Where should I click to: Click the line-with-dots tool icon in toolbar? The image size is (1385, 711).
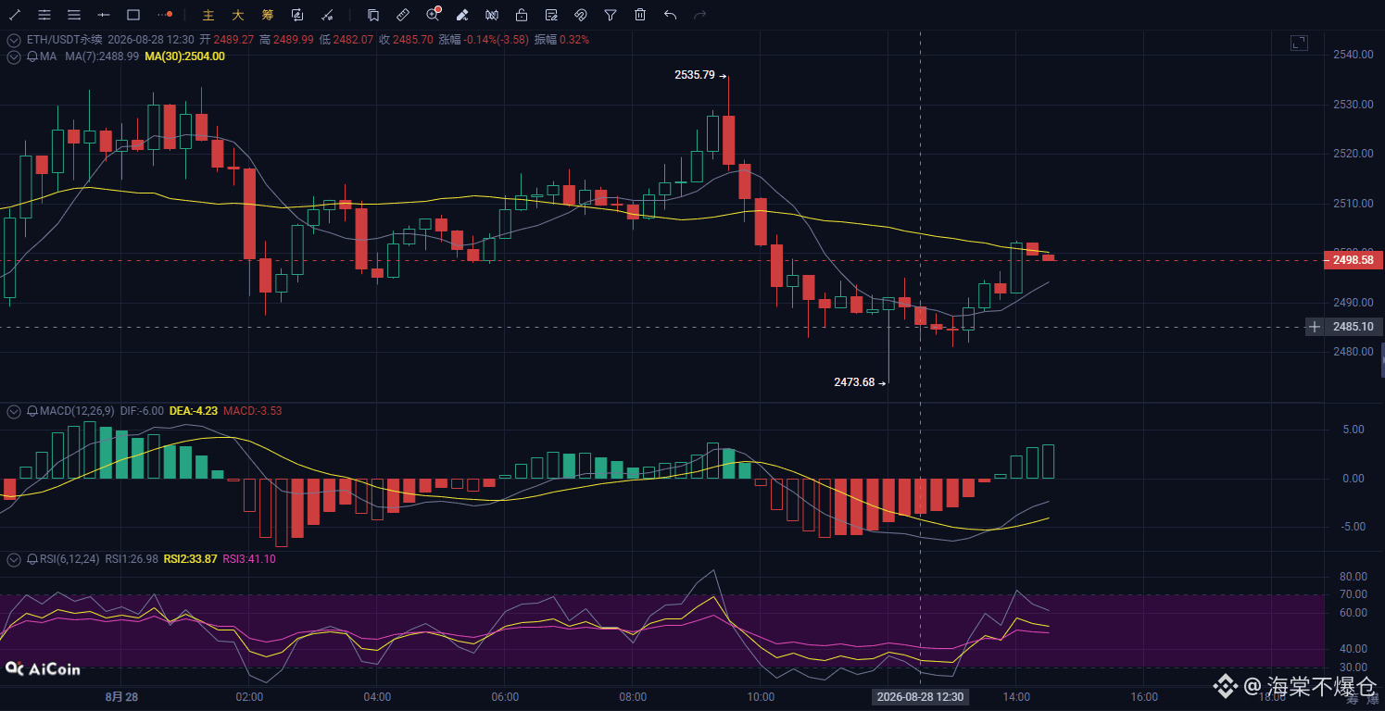pos(327,15)
